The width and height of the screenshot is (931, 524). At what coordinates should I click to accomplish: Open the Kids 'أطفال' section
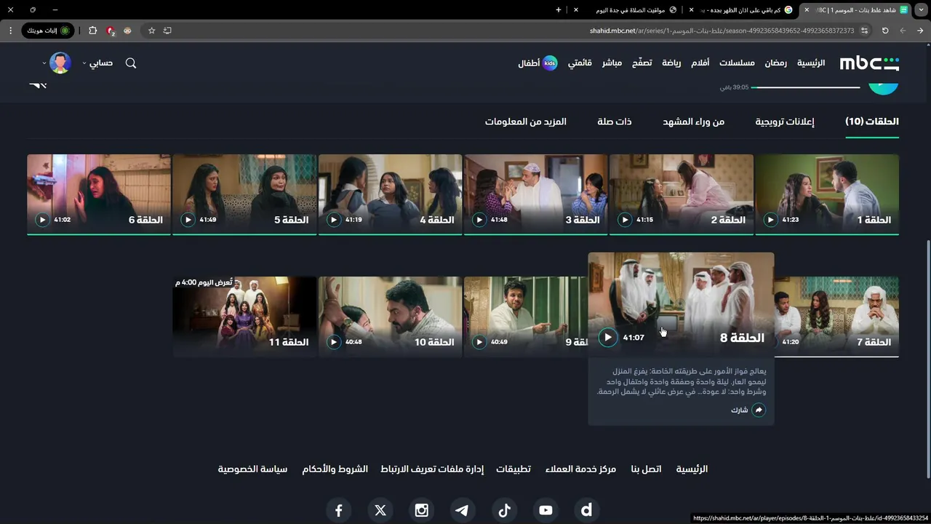click(x=538, y=63)
